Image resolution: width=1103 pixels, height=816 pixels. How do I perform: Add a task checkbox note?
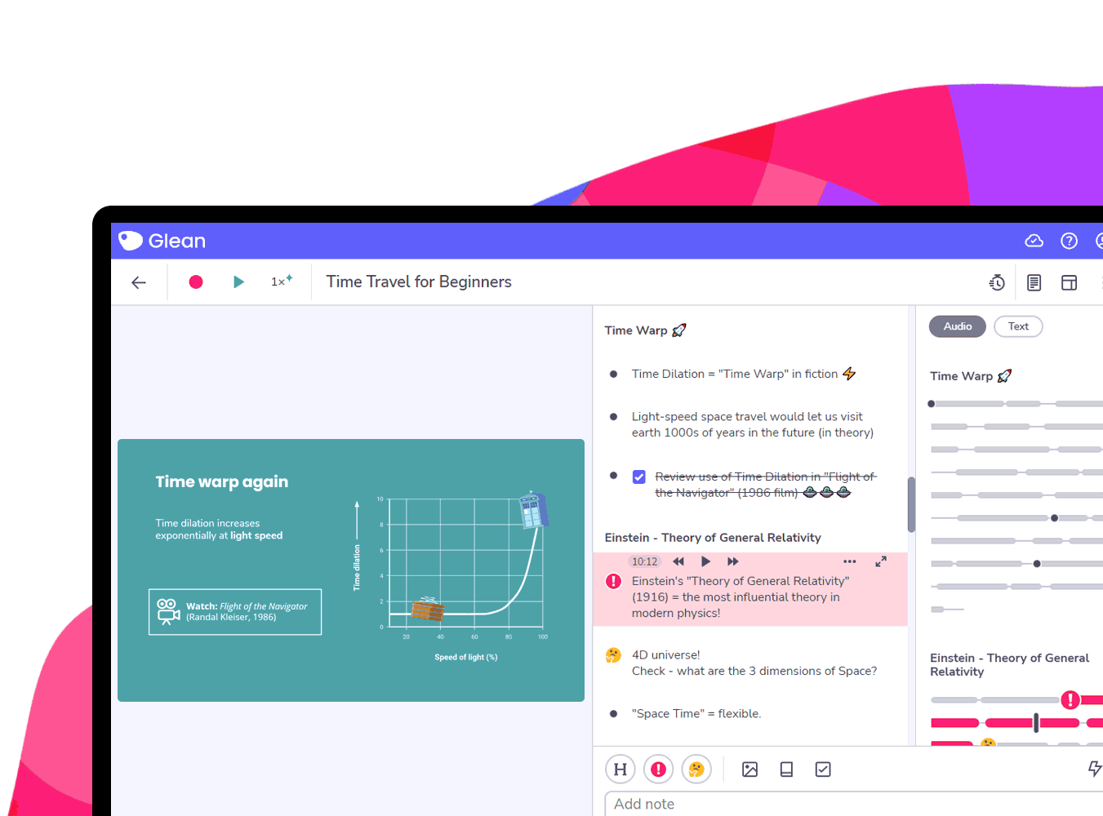coord(823,769)
